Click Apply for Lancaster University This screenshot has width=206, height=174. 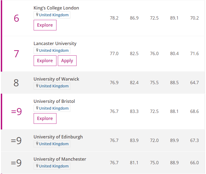pyautogui.click(x=67, y=61)
